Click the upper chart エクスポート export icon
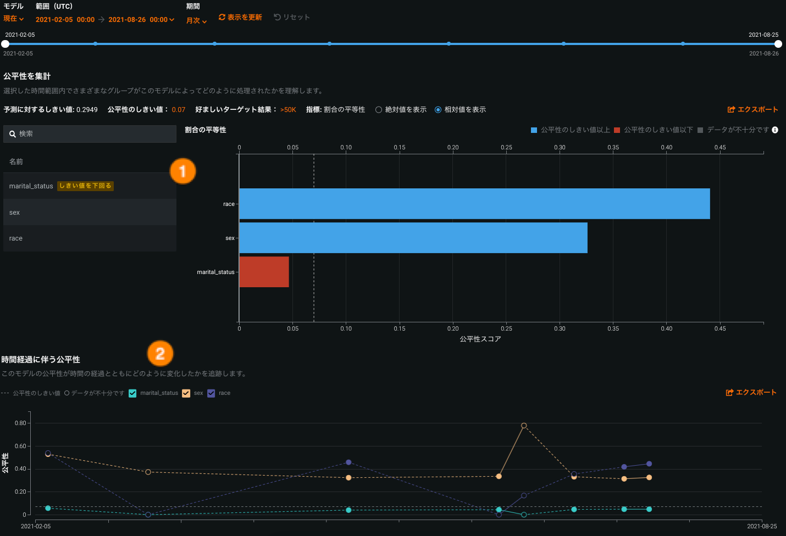 [731, 110]
